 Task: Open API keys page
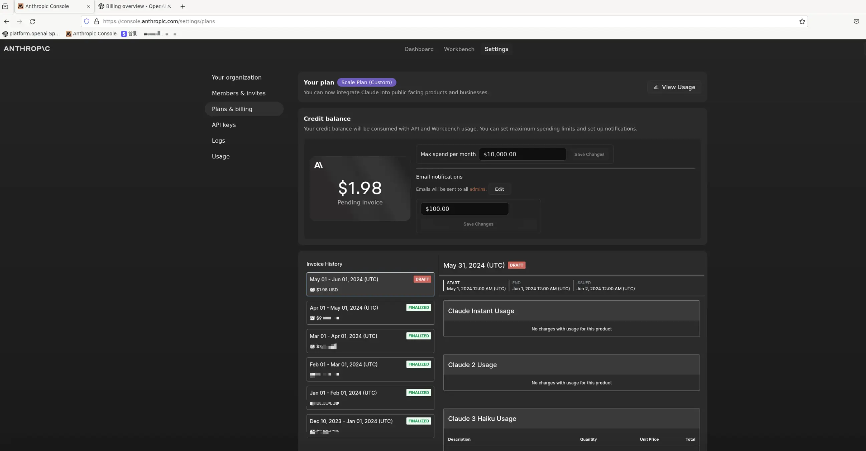[224, 125]
